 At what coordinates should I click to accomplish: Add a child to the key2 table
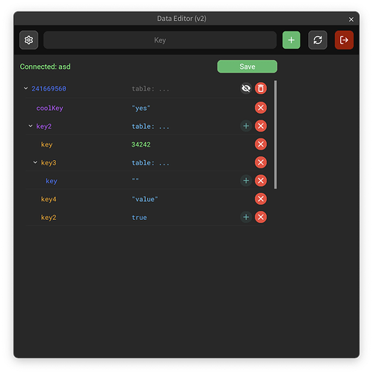tap(246, 126)
